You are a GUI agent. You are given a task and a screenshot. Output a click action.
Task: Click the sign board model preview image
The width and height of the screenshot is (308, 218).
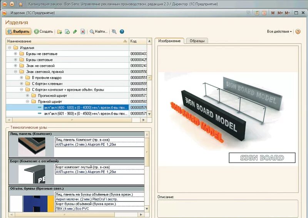228,119
